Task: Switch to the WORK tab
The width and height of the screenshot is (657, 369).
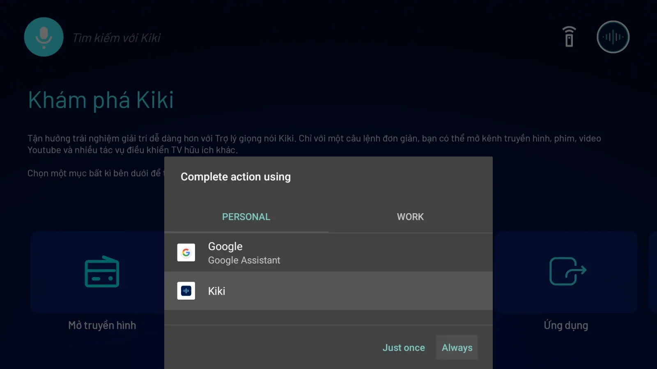Action: click(411, 217)
